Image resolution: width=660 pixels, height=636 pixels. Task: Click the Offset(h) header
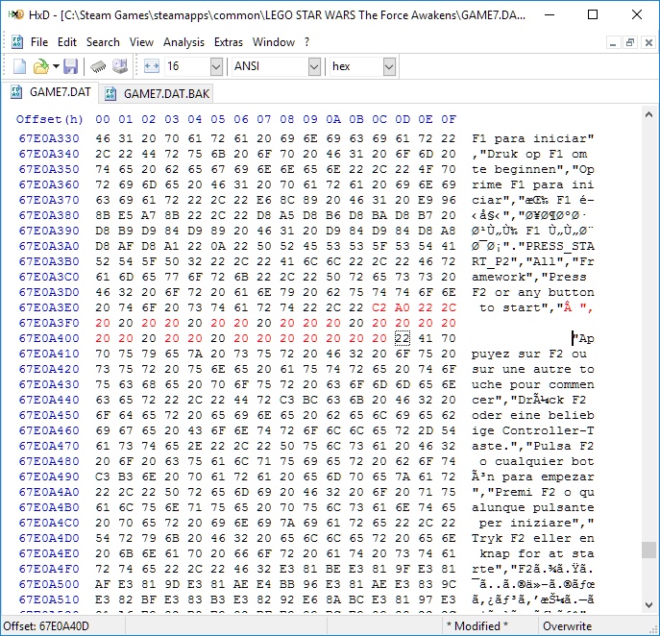[50, 119]
